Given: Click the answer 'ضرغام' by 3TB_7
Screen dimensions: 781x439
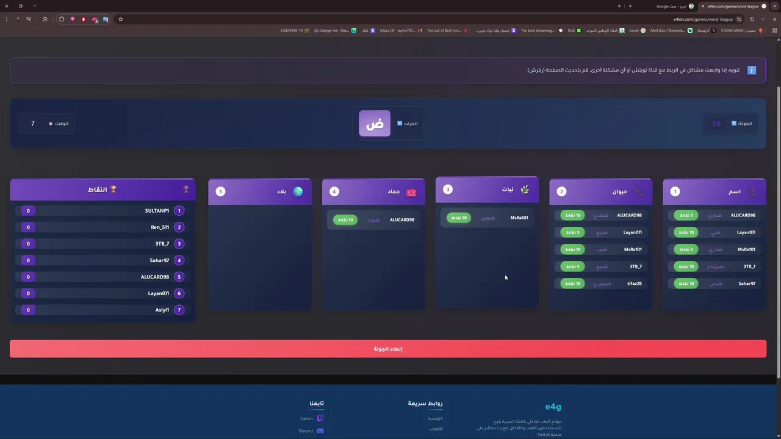Looking at the screenshot, I should (x=715, y=266).
